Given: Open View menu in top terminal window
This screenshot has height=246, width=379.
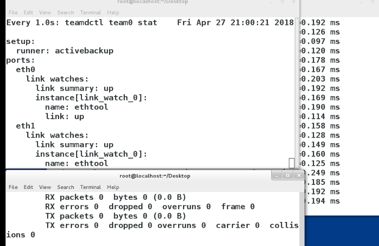Looking at the screenshot, I should pos(45,12).
